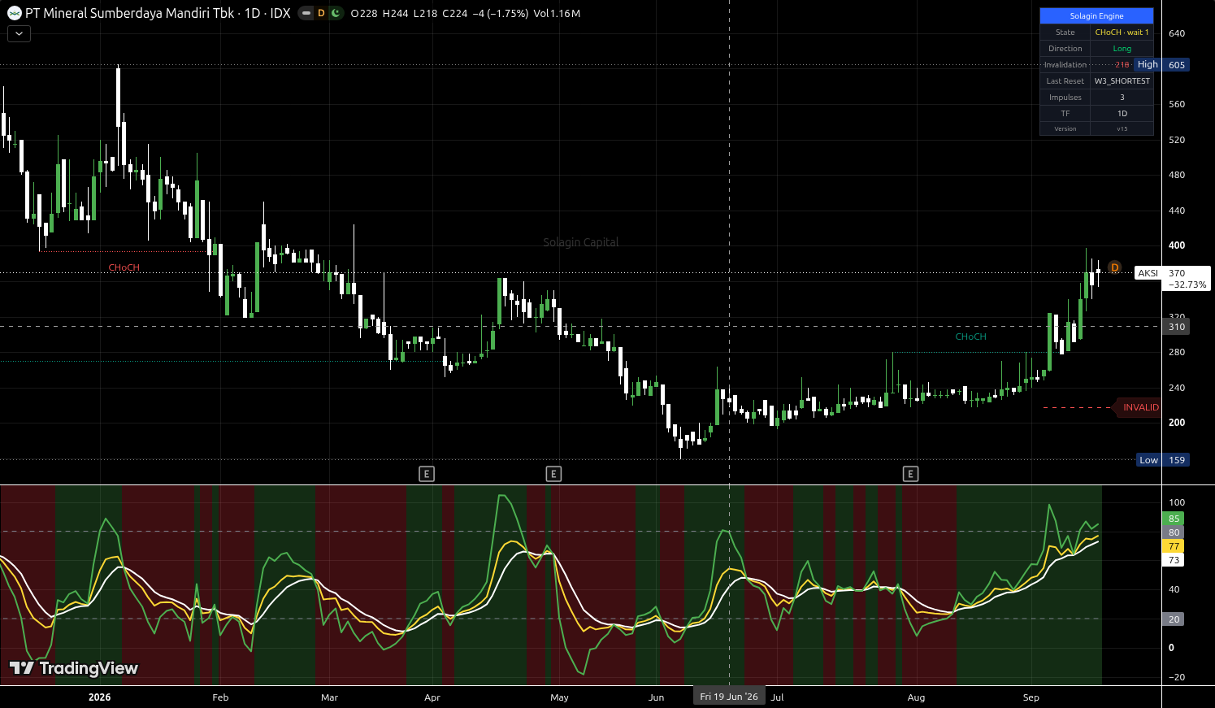Click the 'W3_SHORTEST' last reset value
Screen dimensions: 1215x708
(x=1122, y=81)
